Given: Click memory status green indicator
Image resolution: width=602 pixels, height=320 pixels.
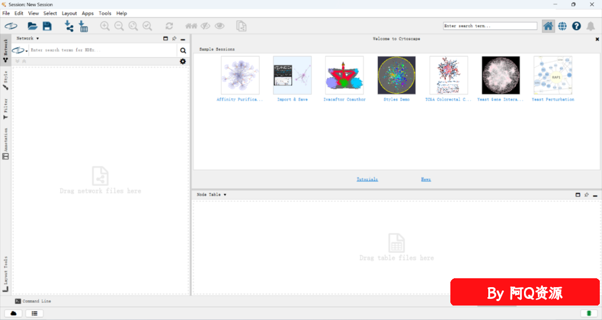Looking at the screenshot, I should click(x=589, y=313).
